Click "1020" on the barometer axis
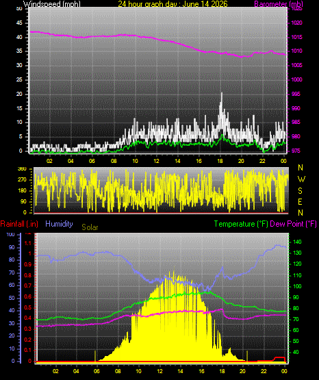Image resolution: width=319 pixels, height=380 pixels. 296,23
